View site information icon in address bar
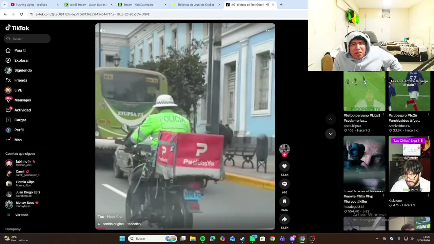The height and width of the screenshot is (244, 434). (31, 14)
